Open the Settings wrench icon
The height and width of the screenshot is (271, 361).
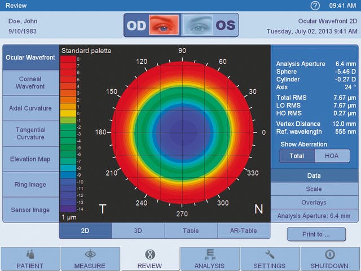click(x=270, y=255)
